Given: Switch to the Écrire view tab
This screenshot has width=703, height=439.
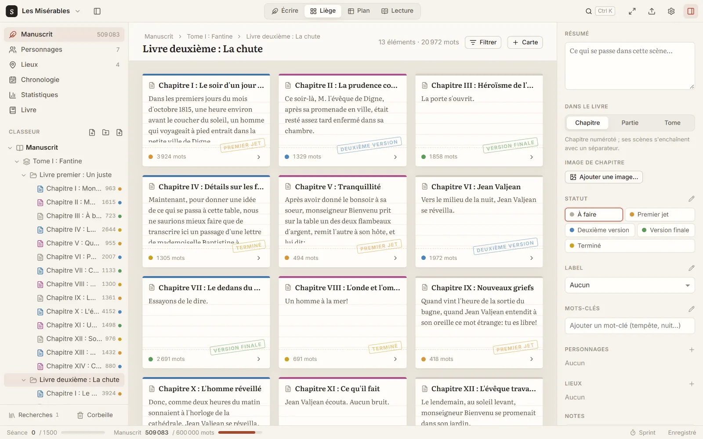Looking at the screenshot, I should (285, 11).
